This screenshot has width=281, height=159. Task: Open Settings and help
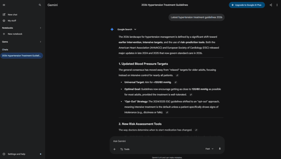pyautogui.click(x=16, y=154)
